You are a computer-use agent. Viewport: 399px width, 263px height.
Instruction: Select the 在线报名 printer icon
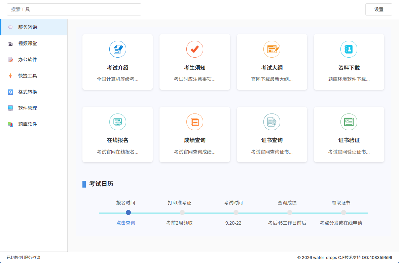click(117, 122)
